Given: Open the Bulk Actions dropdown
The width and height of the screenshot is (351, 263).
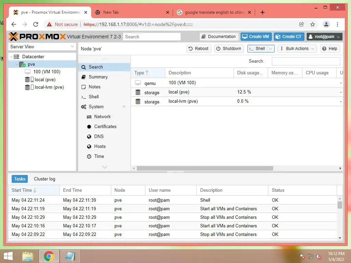Looking at the screenshot, I should point(297,49).
